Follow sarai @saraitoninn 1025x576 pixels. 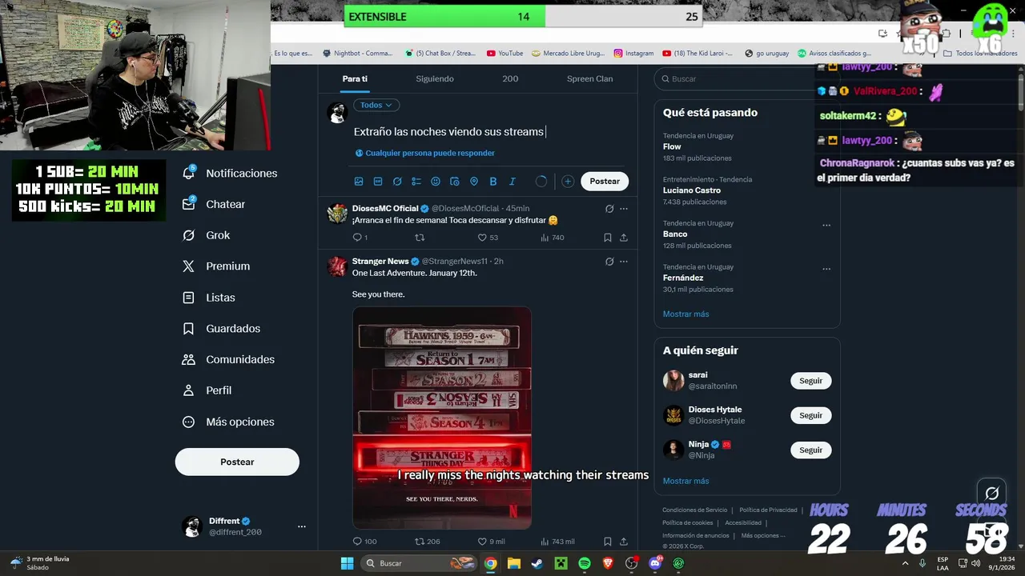pyautogui.click(x=810, y=381)
